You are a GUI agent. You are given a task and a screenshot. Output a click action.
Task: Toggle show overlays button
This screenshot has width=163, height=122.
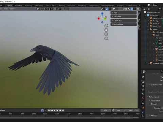(x=114, y=9)
